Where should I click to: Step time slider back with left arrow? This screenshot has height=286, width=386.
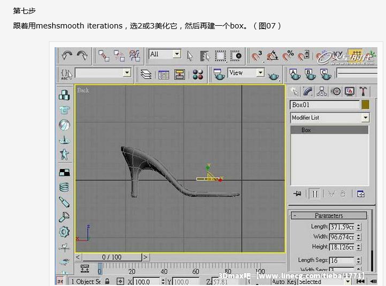(x=78, y=257)
